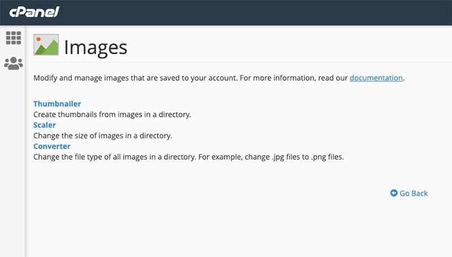The image size is (452, 257).
Task: Open the Thumbnailer tool
Action: tap(57, 104)
